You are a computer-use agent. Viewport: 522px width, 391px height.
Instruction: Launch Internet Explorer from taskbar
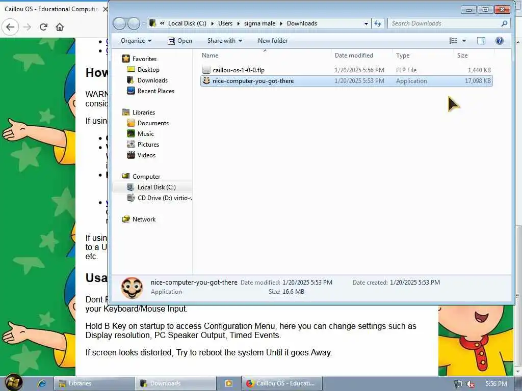[x=42, y=383]
